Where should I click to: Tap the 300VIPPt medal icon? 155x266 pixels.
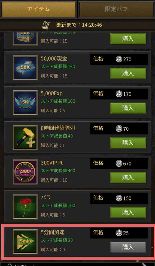coord(25,172)
